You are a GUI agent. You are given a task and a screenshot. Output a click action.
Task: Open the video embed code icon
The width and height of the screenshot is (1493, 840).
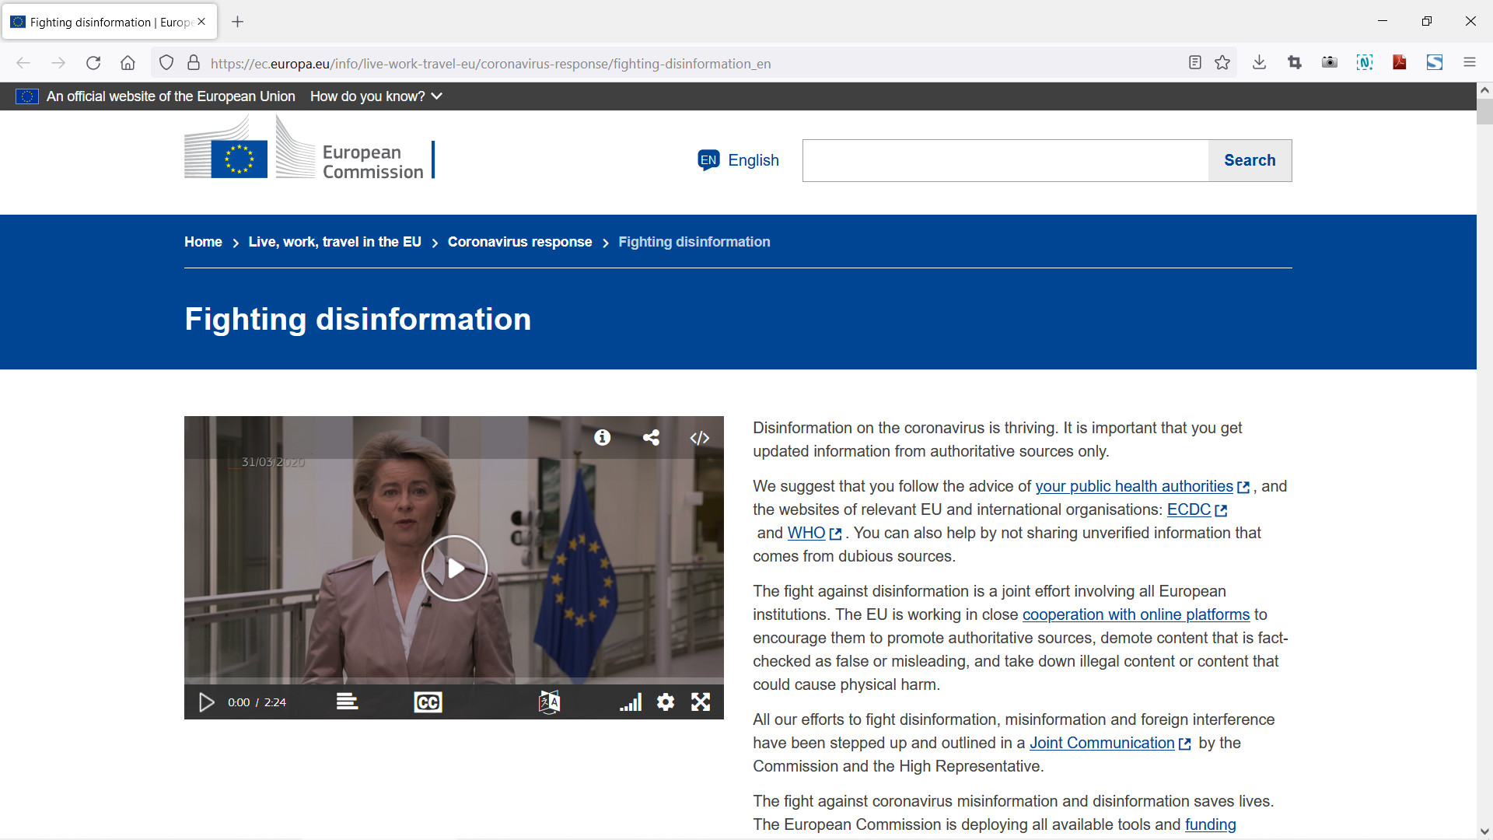point(699,438)
